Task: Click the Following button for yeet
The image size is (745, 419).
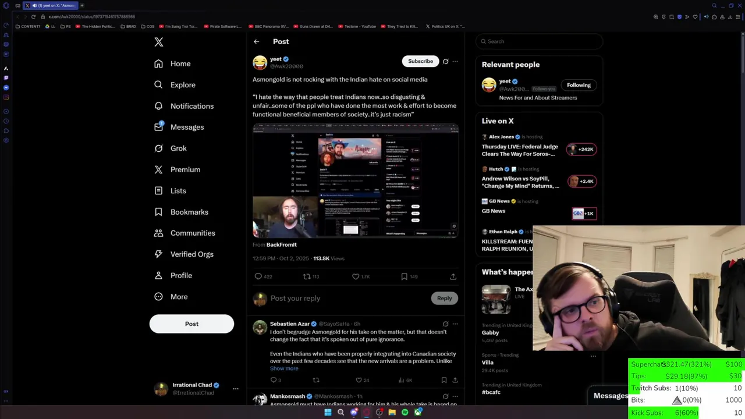Action: point(579,85)
